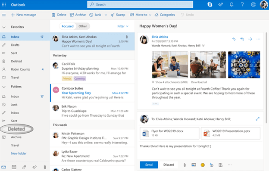The width and height of the screenshot is (269, 171).
Task: Open the notifications bell
Action: 231,5
